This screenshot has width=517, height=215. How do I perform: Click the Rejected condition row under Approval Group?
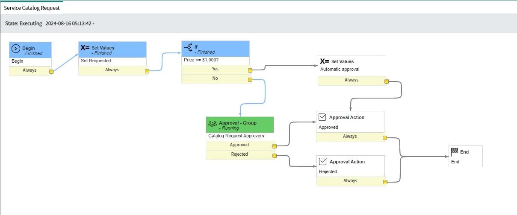[x=240, y=155]
